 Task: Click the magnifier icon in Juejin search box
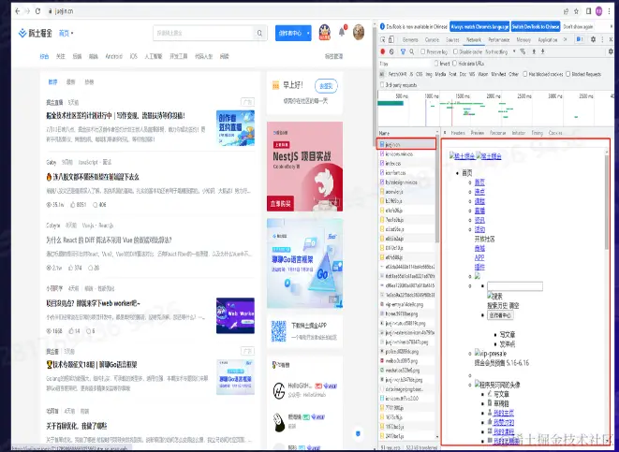pyautogui.click(x=259, y=33)
